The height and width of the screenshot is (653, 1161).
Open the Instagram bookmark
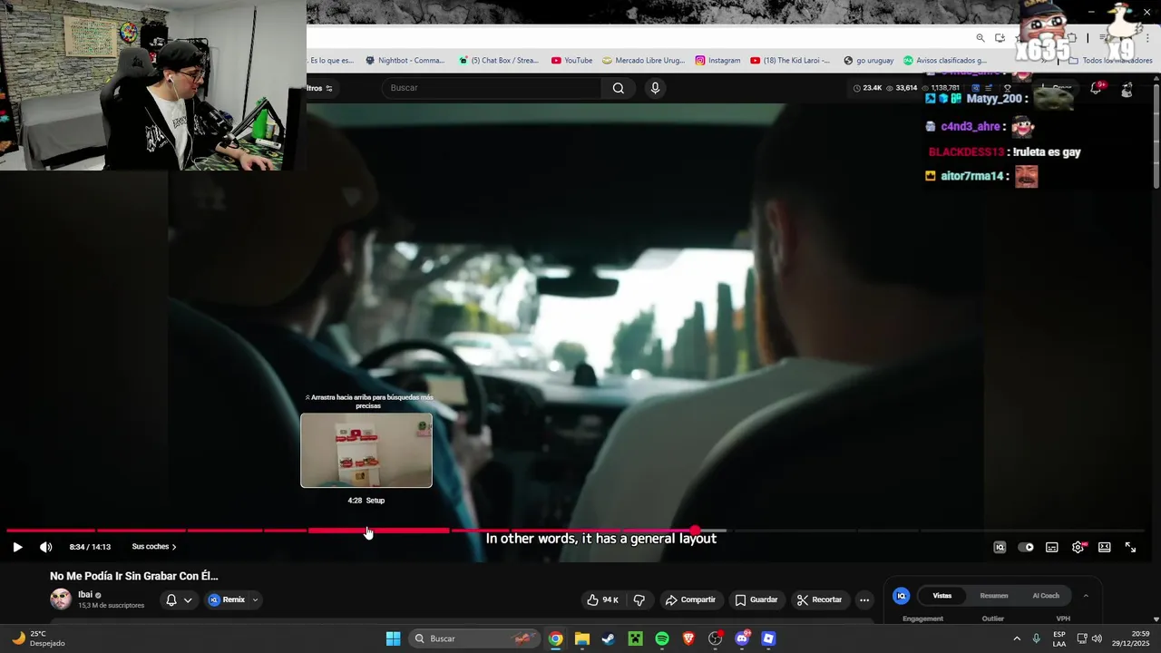coord(717,61)
